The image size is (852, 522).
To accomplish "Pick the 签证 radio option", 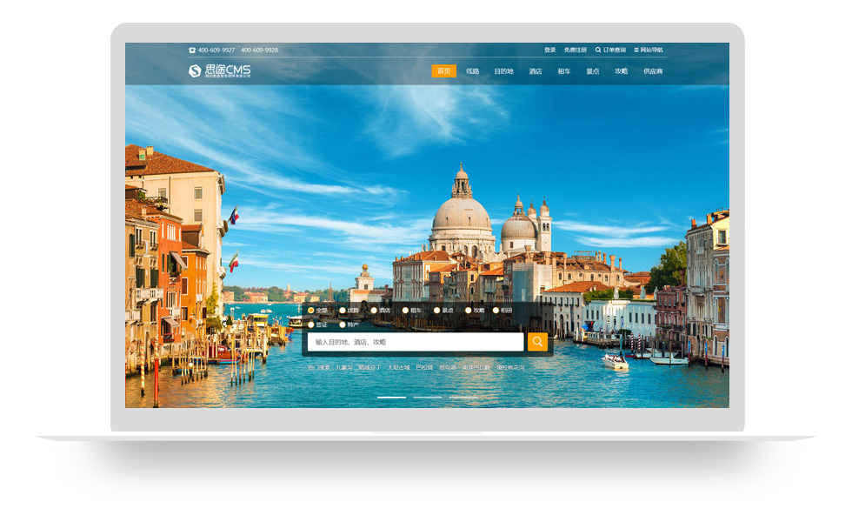I will click(311, 325).
